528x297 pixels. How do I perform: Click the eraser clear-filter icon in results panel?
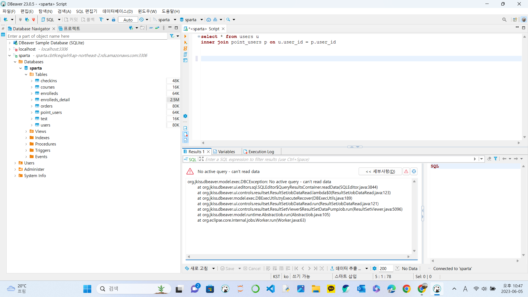(489, 159)
